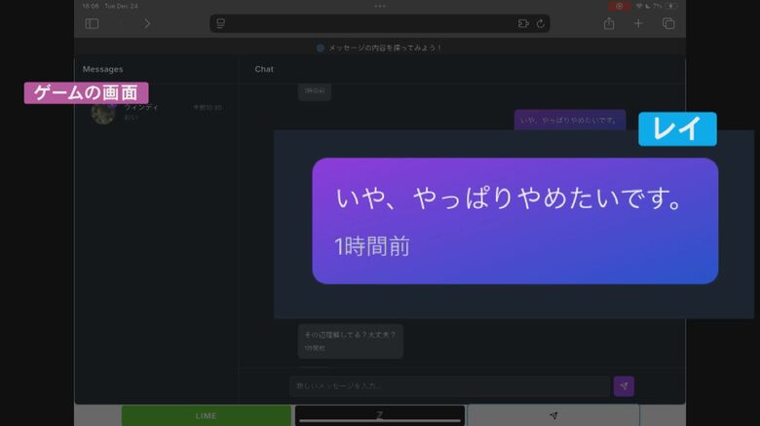Click the その辺理解してる？大丈夫？ message bubble
760x426 pixels.
(350, 340)
